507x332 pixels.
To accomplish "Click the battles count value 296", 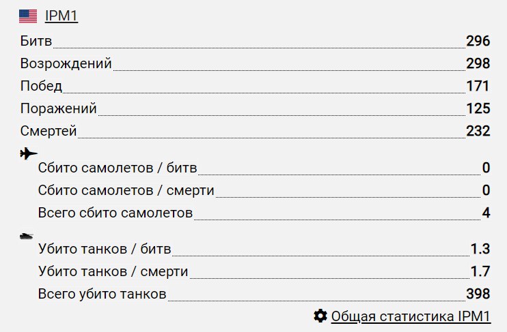I will click(478, 41).
